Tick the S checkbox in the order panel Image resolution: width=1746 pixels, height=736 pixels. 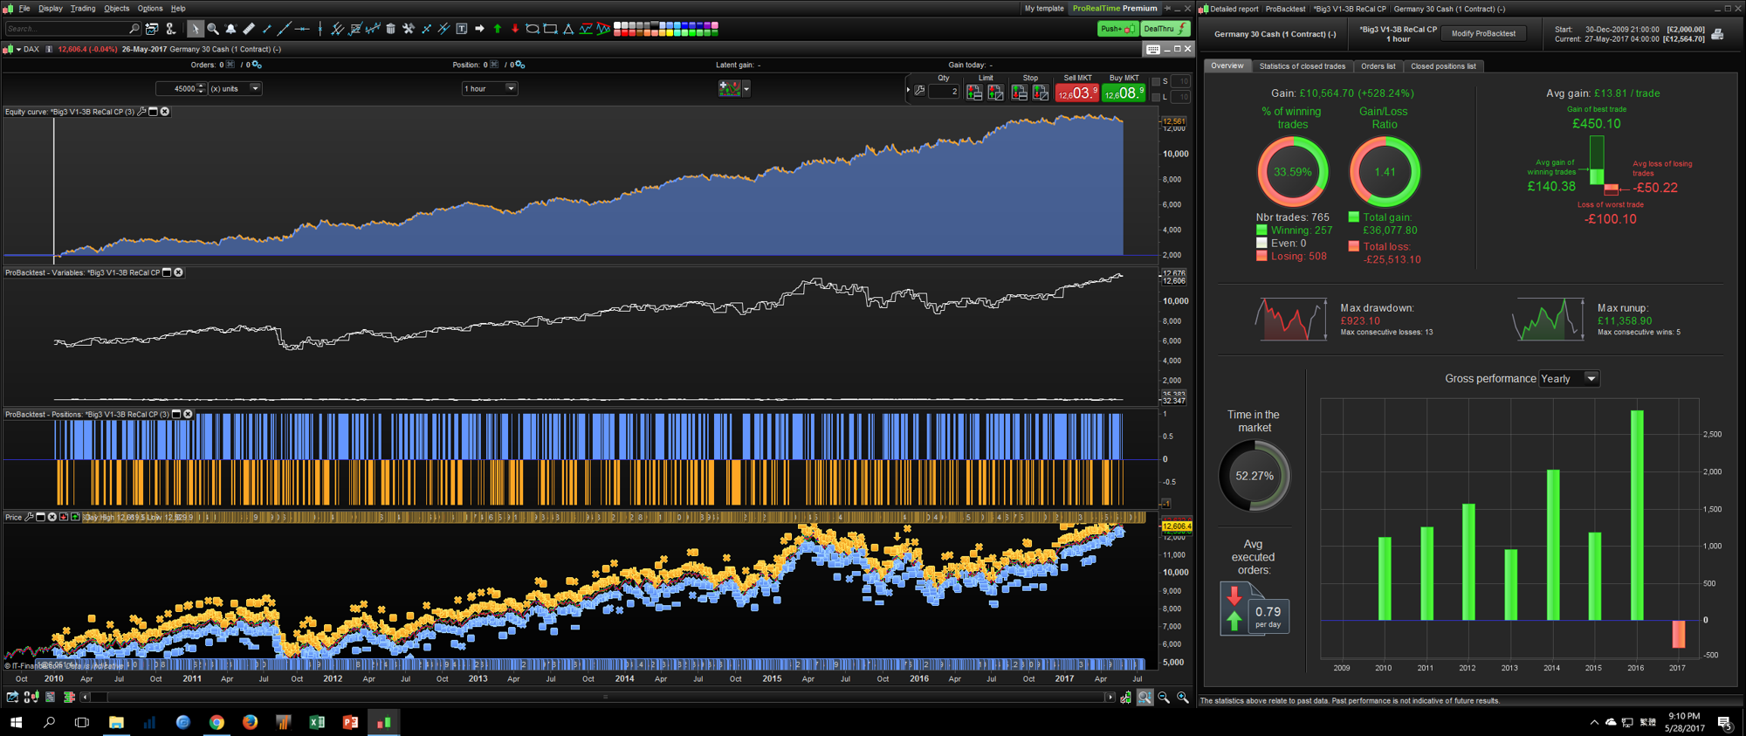point(1156,81)
